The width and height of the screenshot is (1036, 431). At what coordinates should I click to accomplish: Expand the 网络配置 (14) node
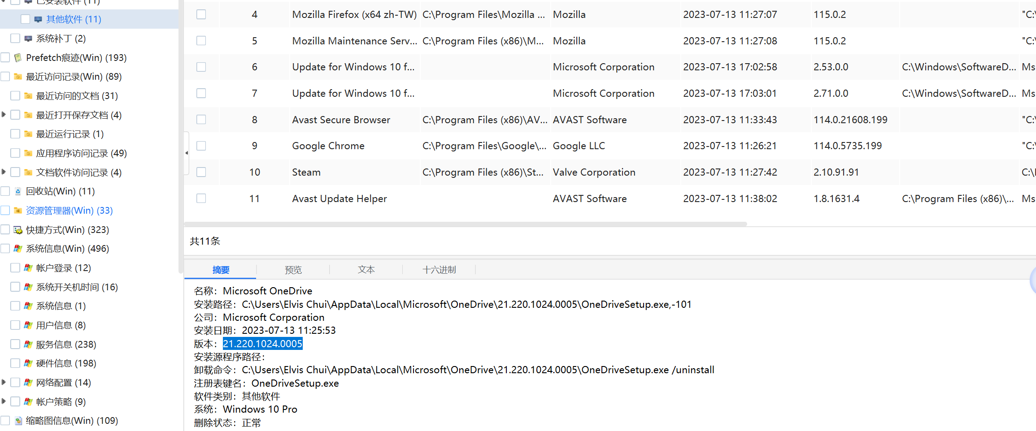pos(4,382)
